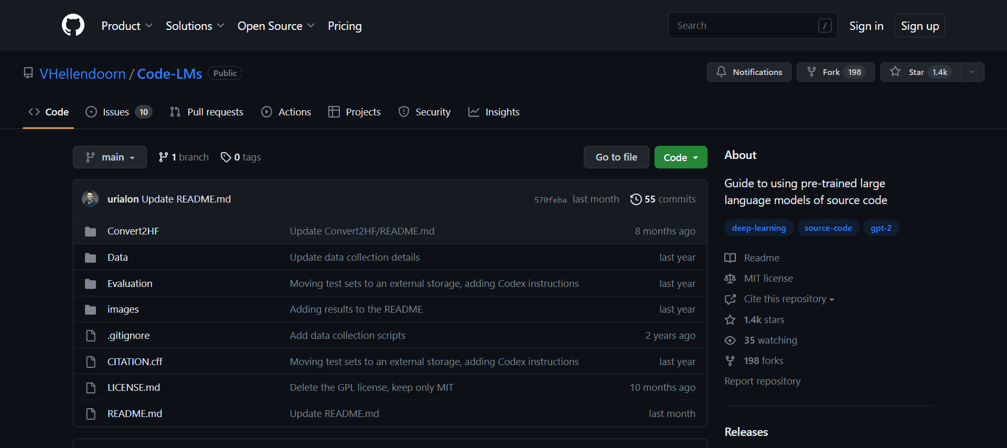Click the Go to file button

(x=616, y=157)
